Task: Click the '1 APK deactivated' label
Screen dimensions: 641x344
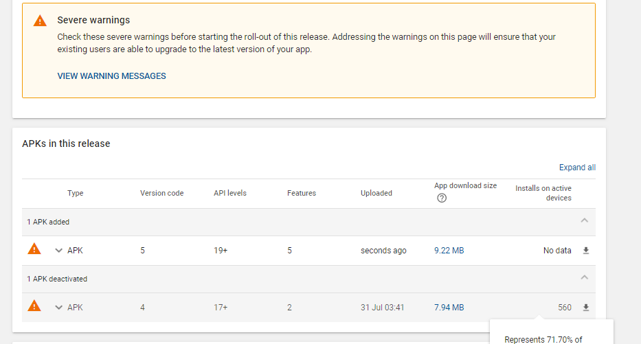Action: pos(57,279)
